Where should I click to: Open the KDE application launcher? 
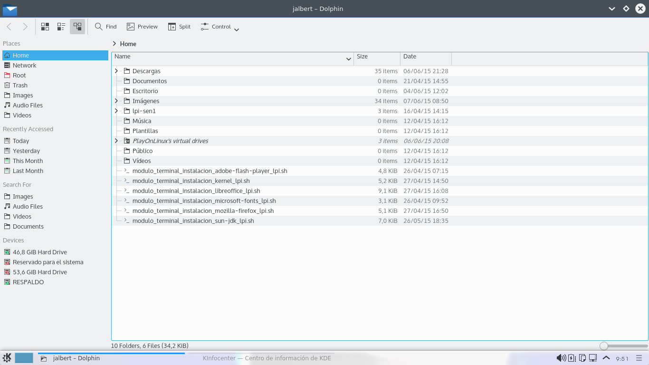[x=7, y=358]
